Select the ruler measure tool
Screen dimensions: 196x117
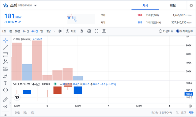pos(6,100)
